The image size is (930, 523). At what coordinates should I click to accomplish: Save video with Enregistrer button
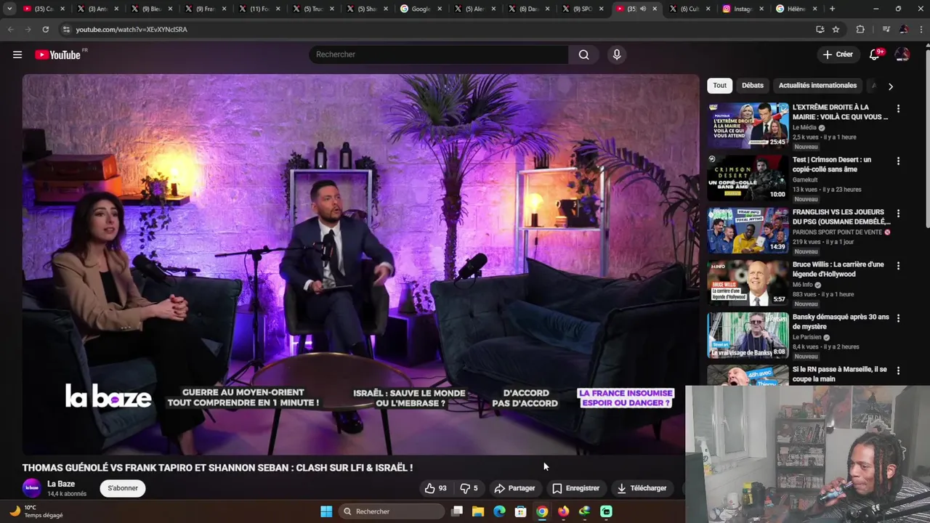point(576,488)
